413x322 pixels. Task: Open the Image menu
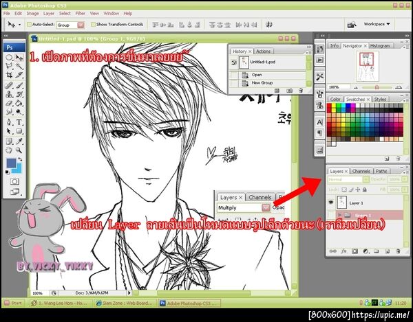click(x=32, y=13)
